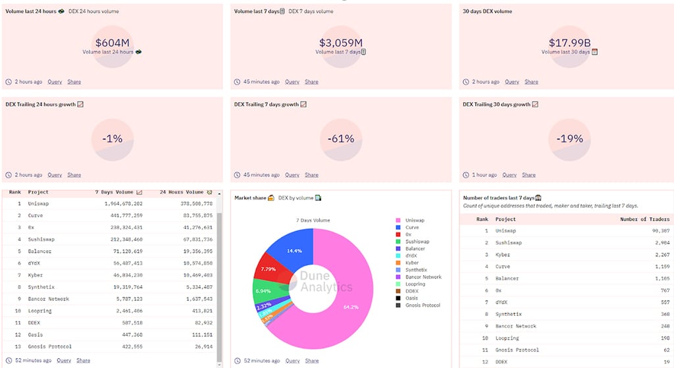Click the Number of Traders column header

(645, 219)
